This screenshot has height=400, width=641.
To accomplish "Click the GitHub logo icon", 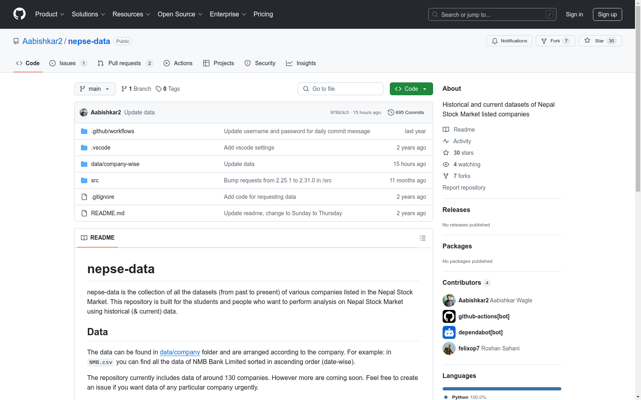I will tap(19, 14).
